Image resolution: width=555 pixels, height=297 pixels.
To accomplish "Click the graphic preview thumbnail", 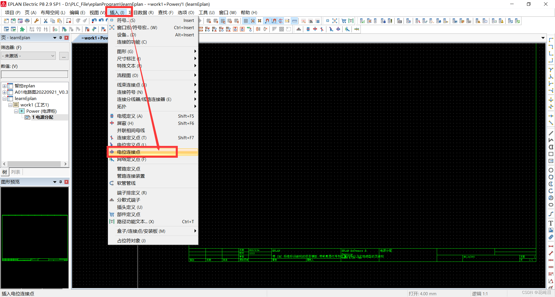I will pos(35,238).
